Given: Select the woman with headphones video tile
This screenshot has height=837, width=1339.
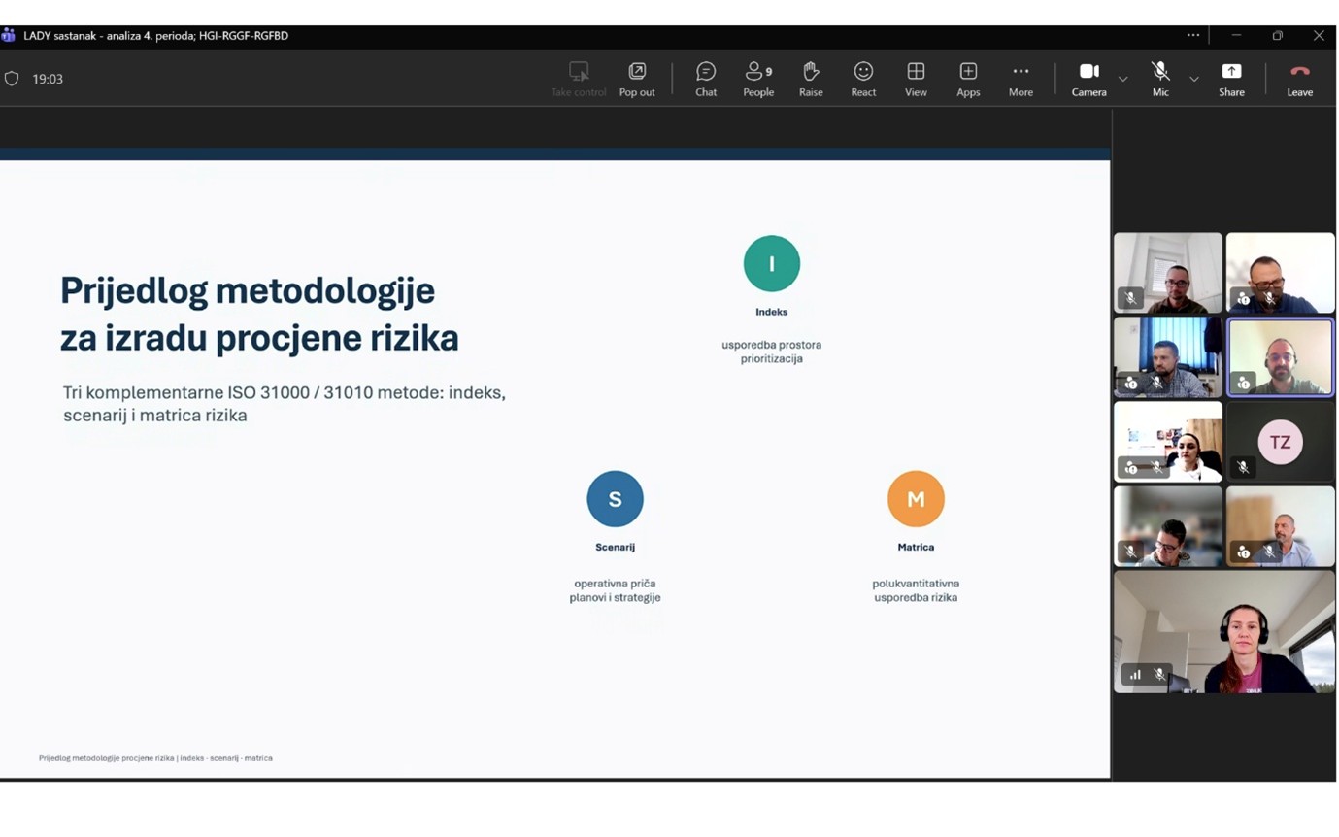Looking at the screenshot, I should tap(1223, 631).
